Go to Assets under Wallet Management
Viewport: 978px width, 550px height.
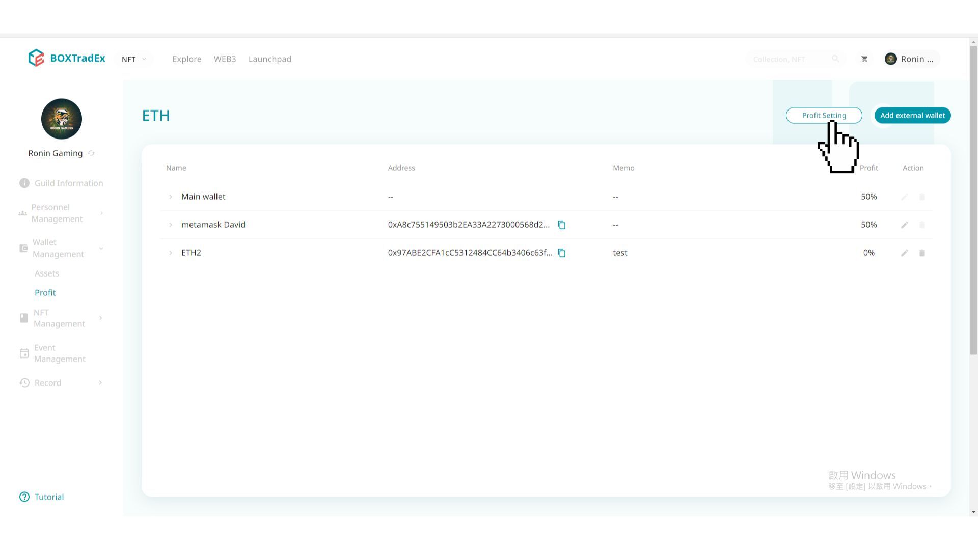(x=47, y=273)
